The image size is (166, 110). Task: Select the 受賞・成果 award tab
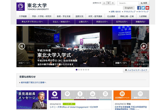coord(80,95)
